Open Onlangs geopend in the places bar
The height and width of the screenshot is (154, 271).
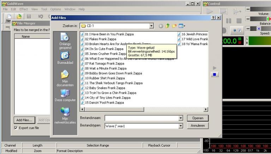point(65,41)
